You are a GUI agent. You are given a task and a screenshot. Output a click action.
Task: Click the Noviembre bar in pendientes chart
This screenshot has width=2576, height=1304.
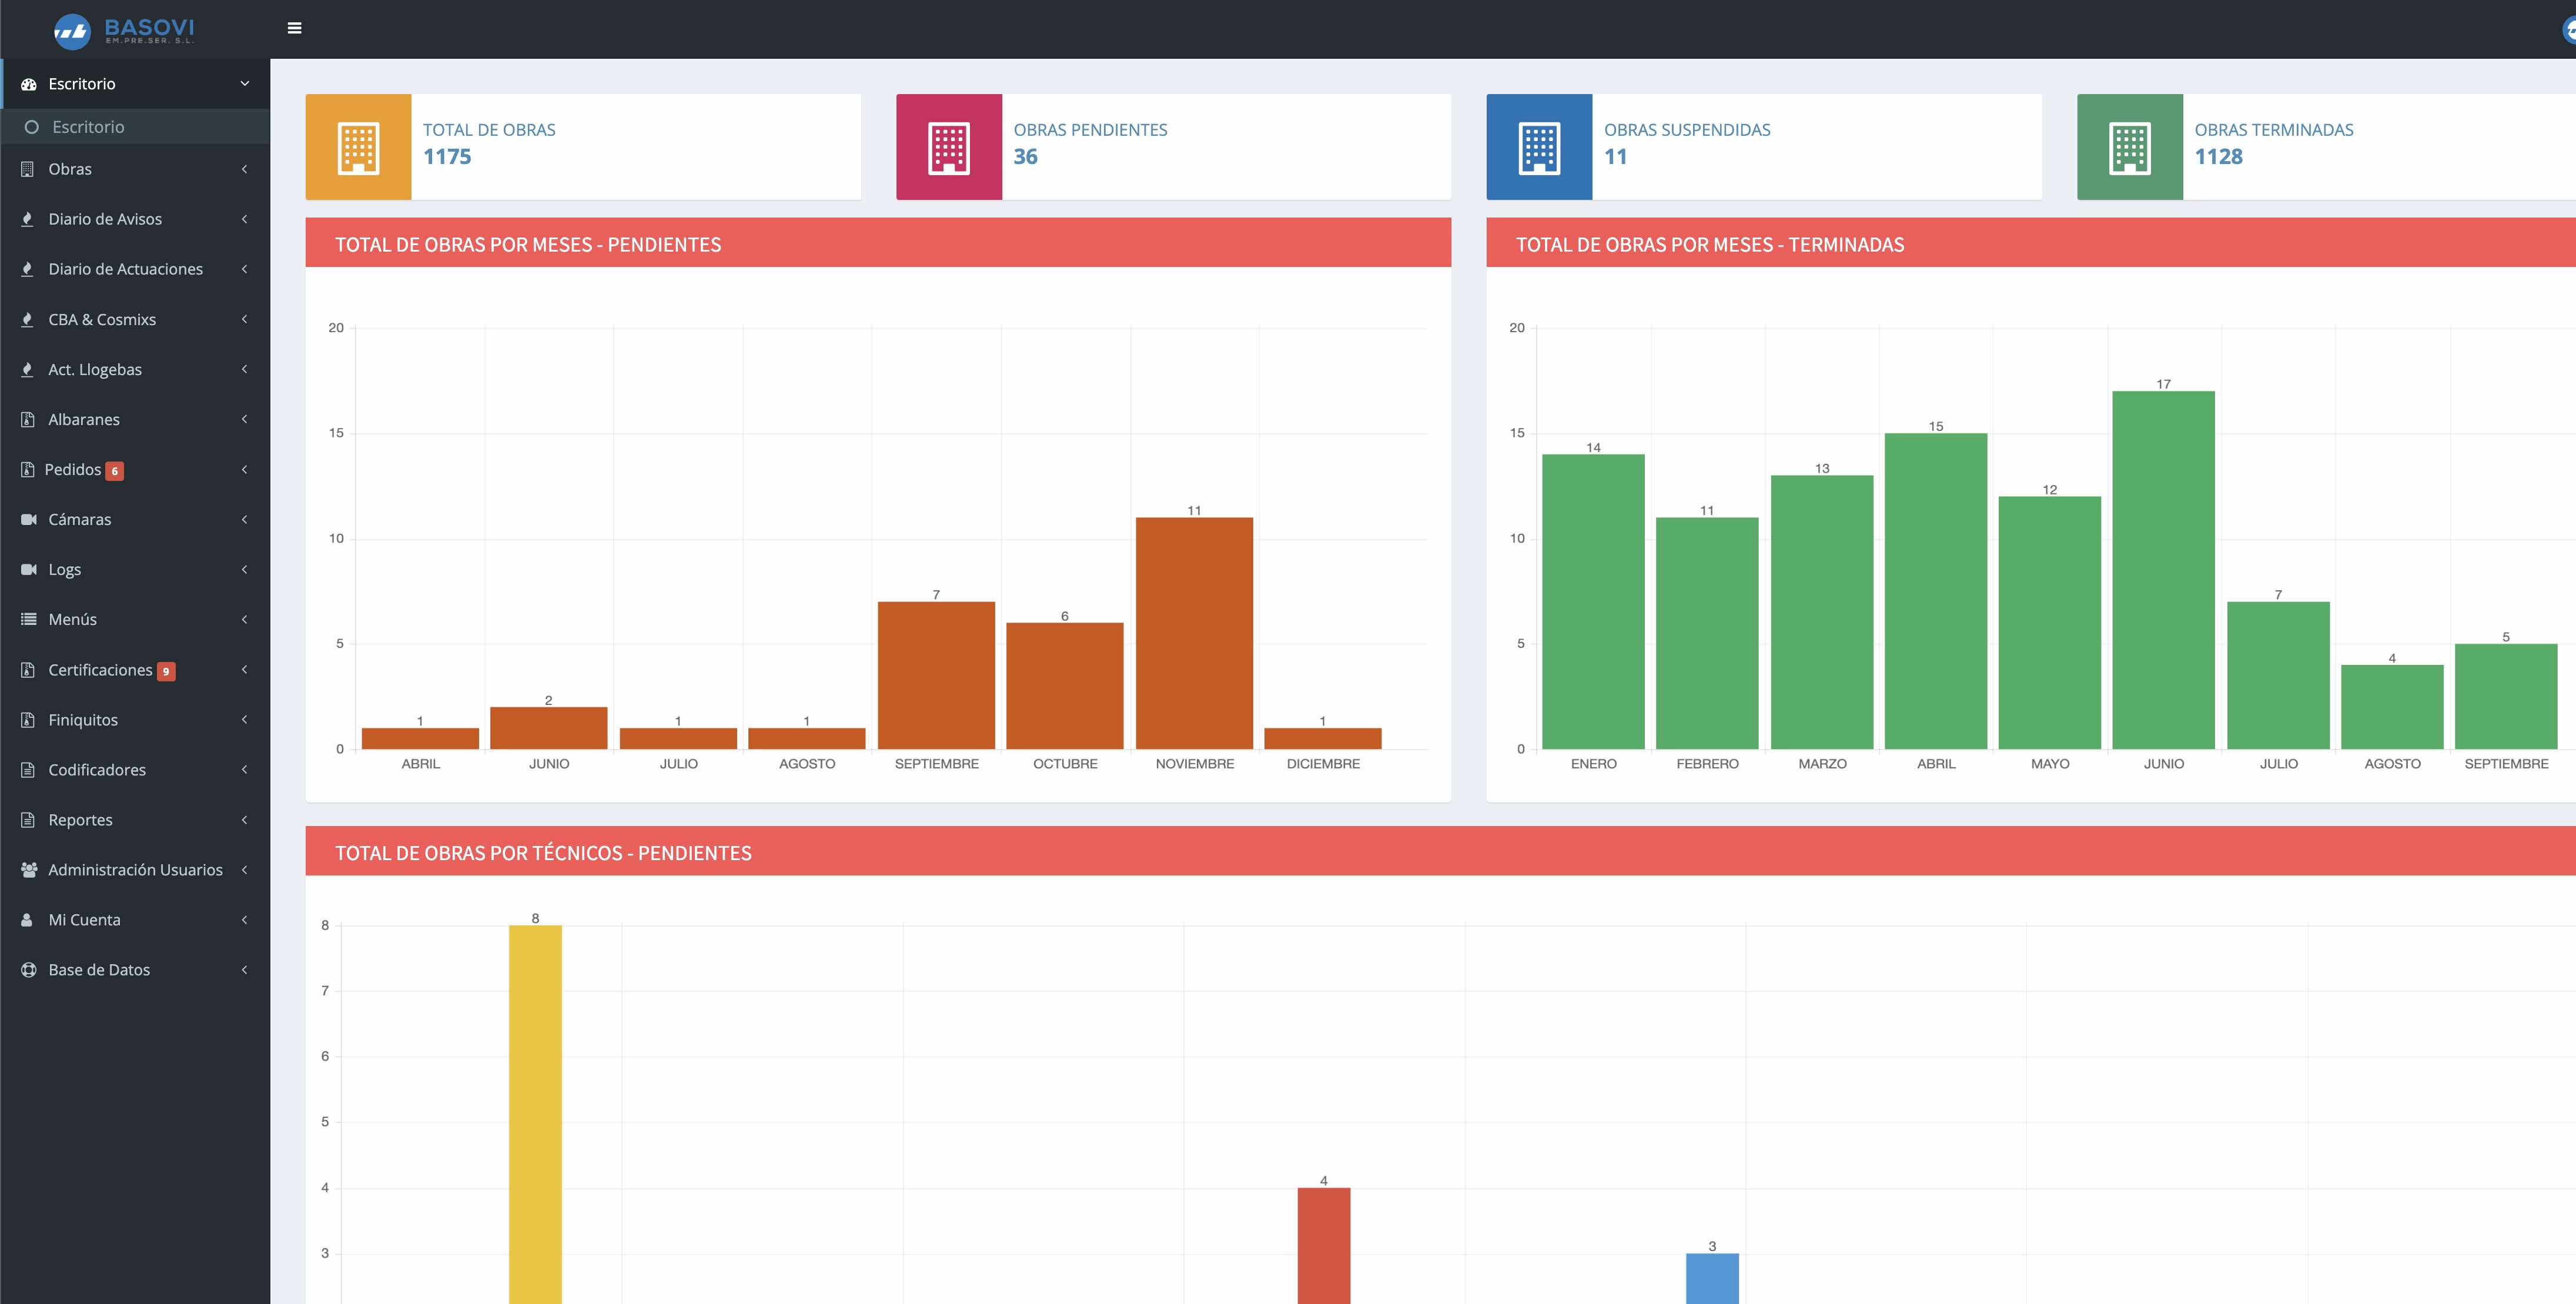[x=1194, y=633]
